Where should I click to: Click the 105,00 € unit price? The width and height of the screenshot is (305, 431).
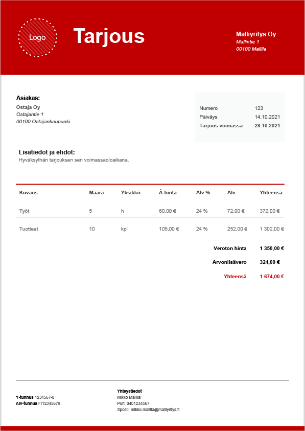[169, 229]
